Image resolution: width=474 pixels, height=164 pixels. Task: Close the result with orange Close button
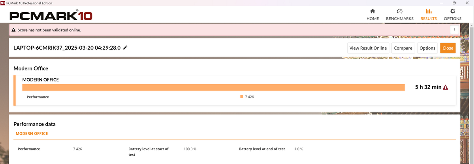coord(448,48)
